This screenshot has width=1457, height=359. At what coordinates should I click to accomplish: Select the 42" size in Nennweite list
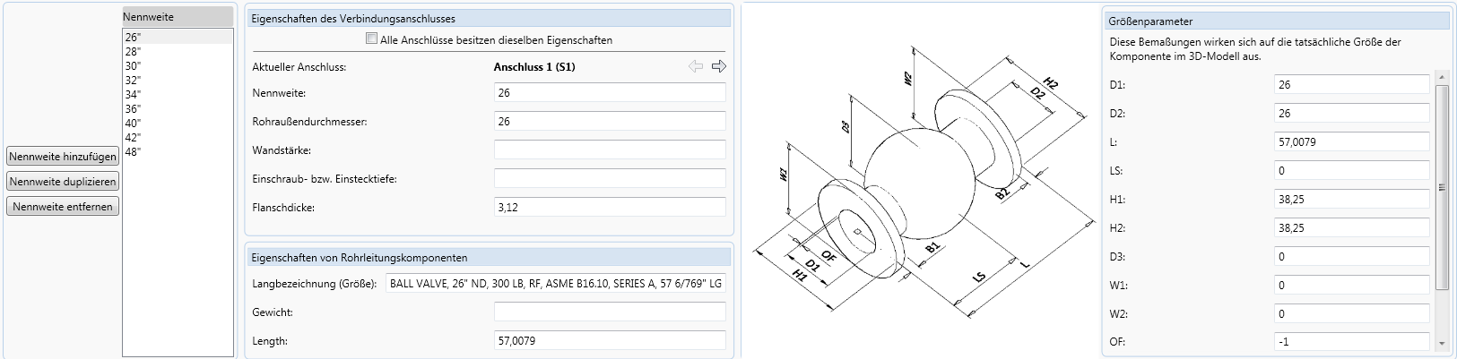(178, 137)
